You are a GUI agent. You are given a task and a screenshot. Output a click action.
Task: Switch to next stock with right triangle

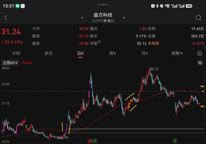(124, 18)
